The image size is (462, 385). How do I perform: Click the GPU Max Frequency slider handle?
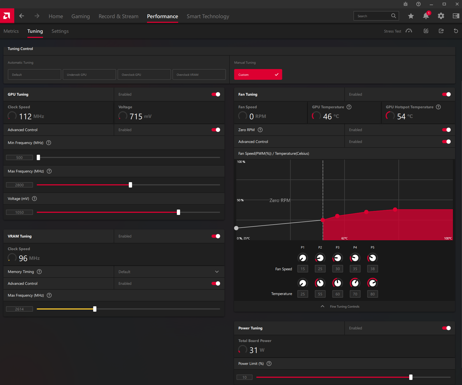click(x=130, y=185)
